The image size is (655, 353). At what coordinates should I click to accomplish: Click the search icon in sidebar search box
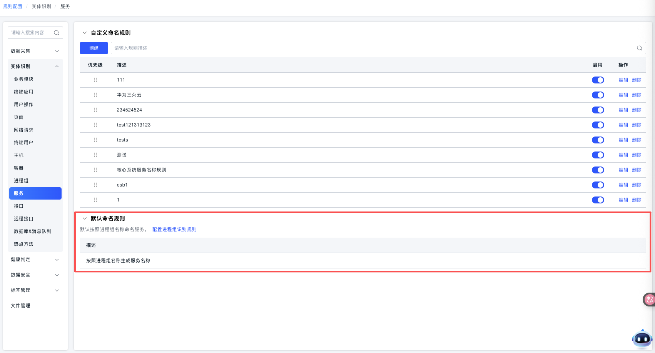[57, 33]
